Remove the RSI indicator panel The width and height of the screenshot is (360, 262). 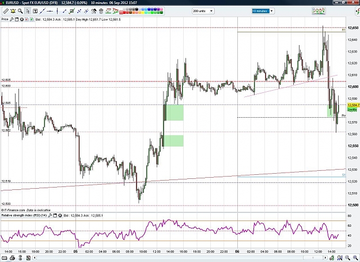60,215
